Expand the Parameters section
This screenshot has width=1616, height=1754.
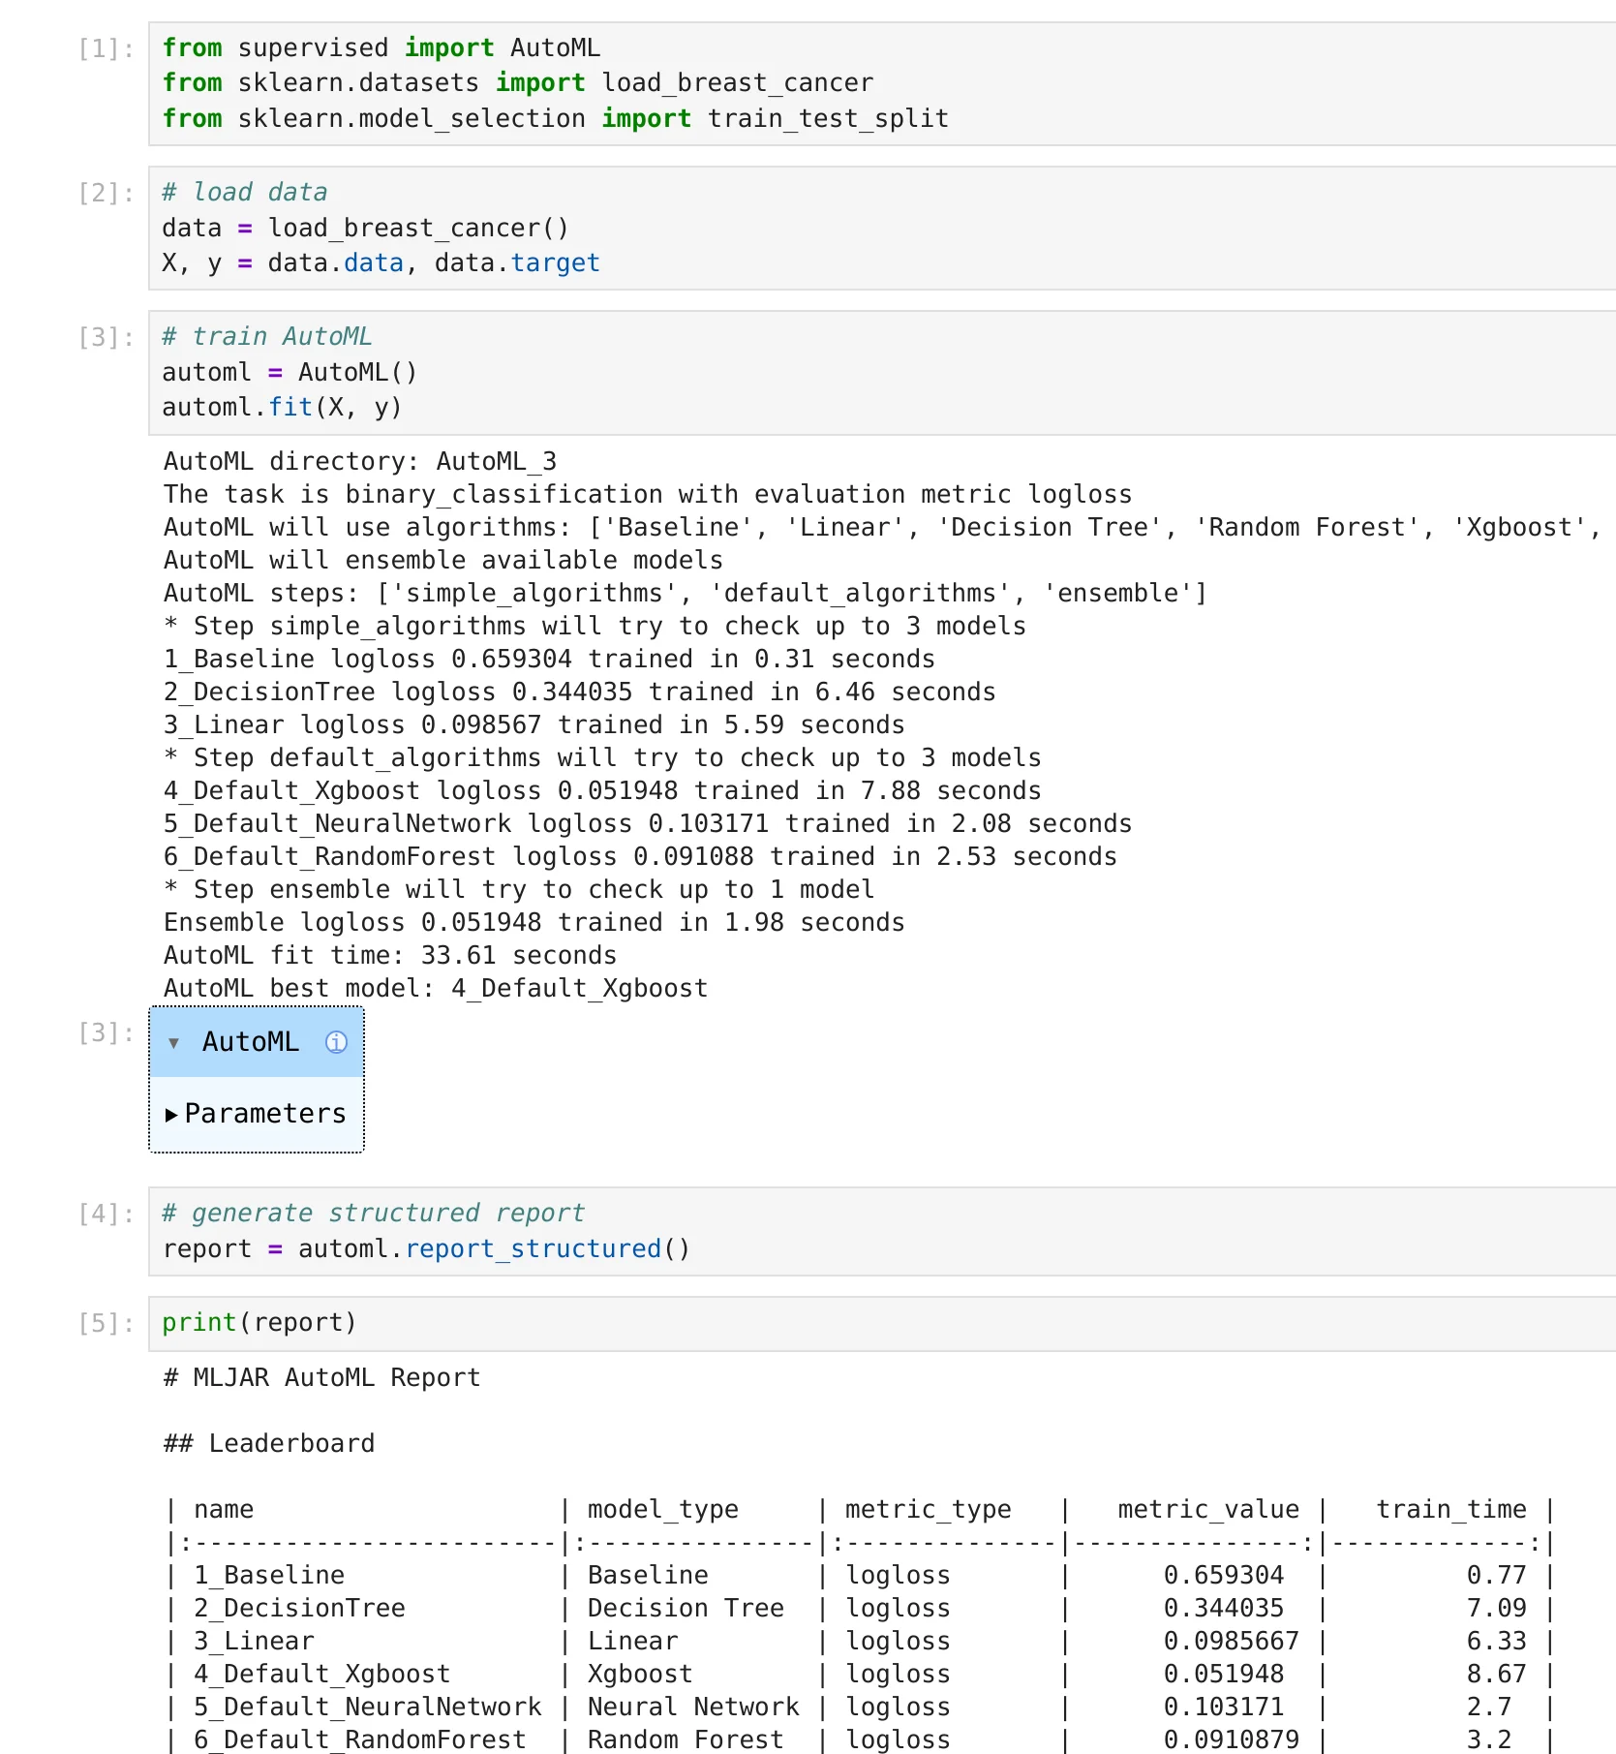(x=171, y=1115)
